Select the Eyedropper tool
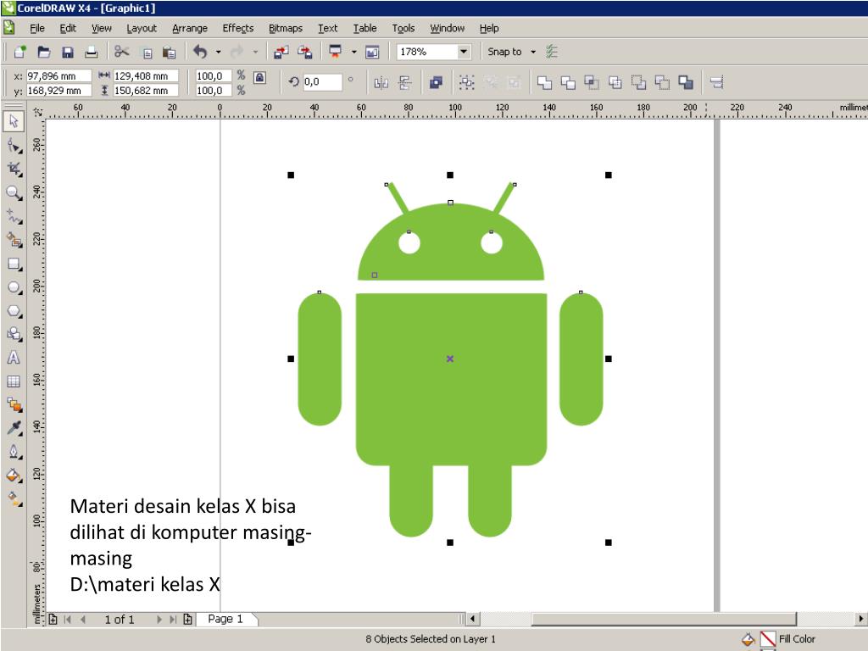Screen dimensions: 868x651 point(14,428)
